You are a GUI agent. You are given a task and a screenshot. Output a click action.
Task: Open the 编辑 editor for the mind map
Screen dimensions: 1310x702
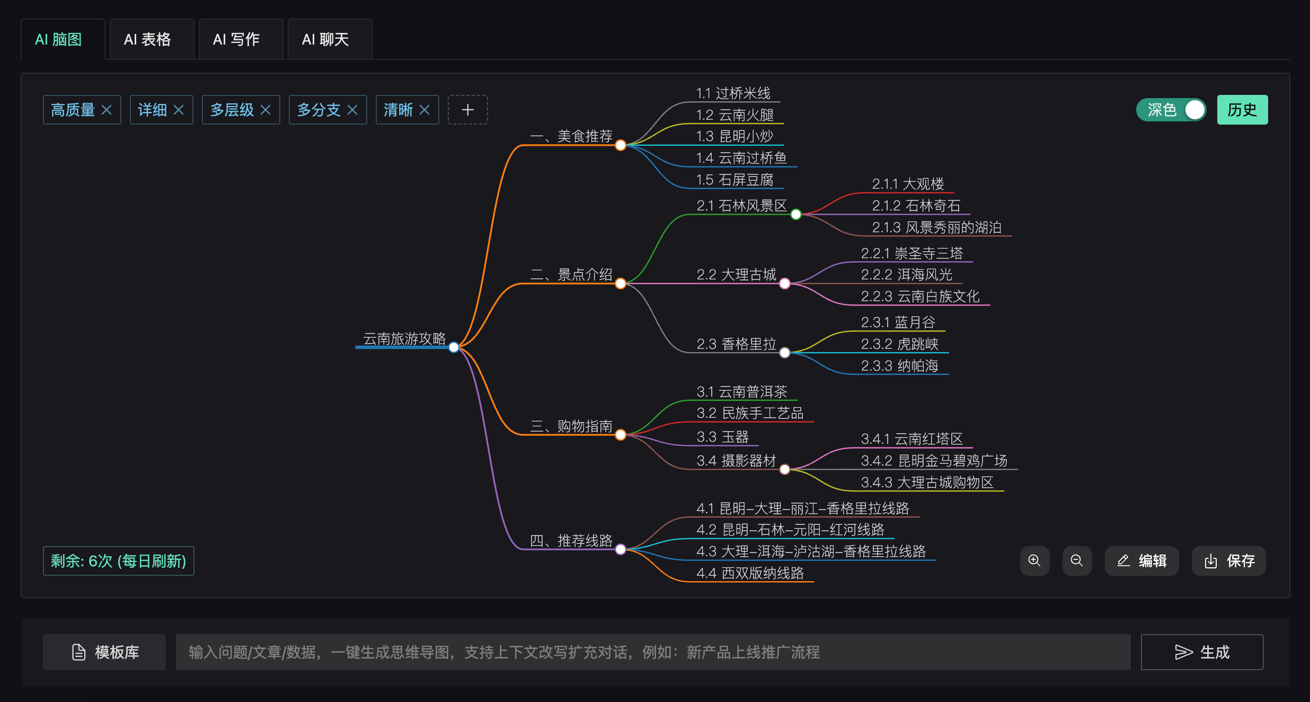(1141, 560)
